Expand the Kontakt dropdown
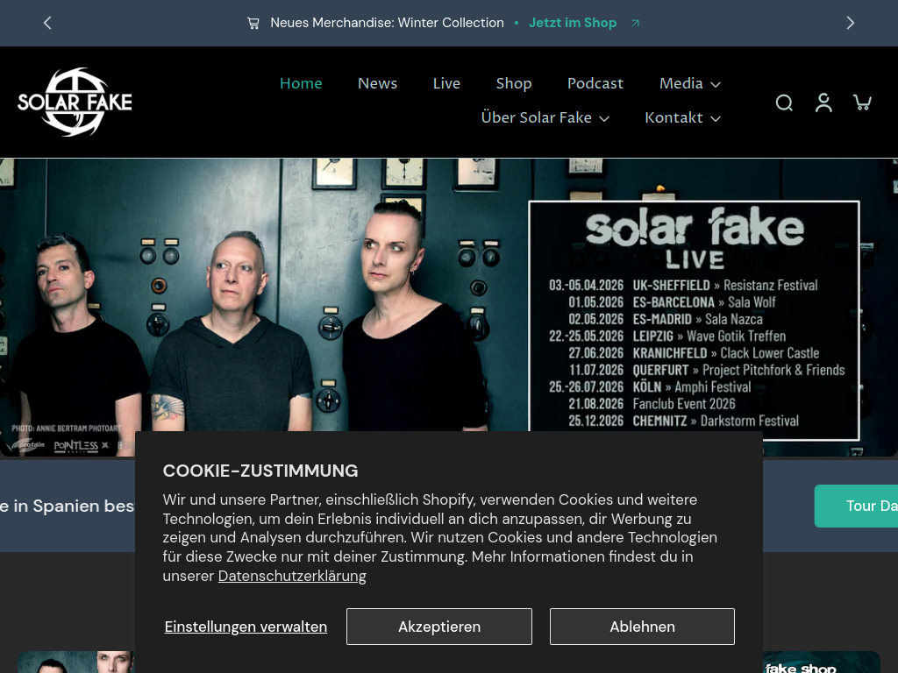This screenshot has width=898, height=673. pyautogui.click(x=682, y=117)
